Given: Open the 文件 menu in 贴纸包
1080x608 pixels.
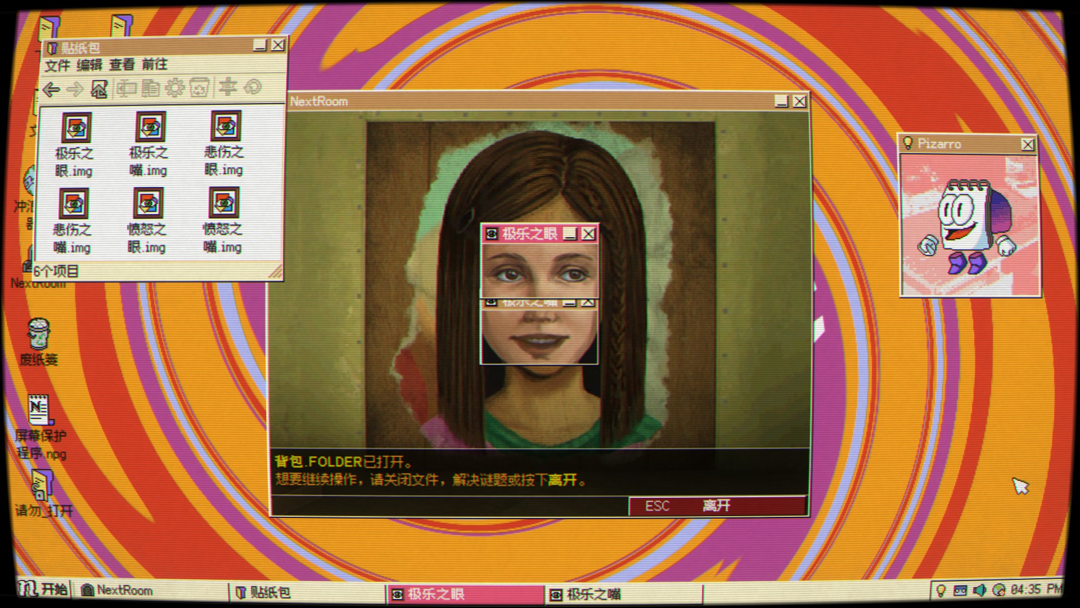Looking at the screenshot, I should pyautogui.click(x=57, y=65).
